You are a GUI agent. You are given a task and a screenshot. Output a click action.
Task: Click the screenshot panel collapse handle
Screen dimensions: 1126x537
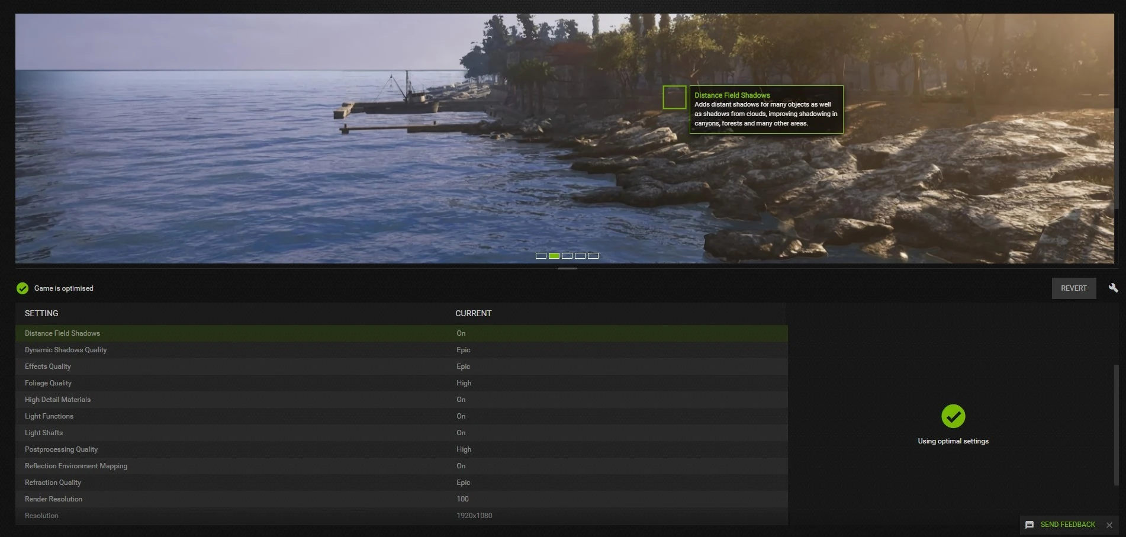pyautogui.click(x=567, y=269)
